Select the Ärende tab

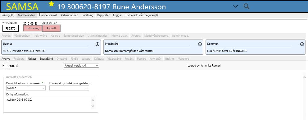[6, 36]
